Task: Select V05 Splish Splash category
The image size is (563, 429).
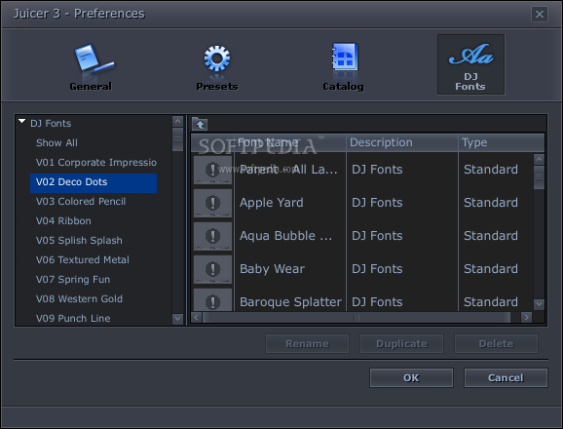Action: [79, 241]
